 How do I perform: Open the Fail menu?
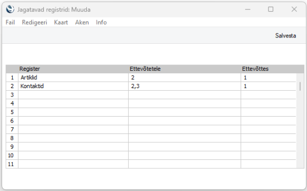click(10, 23)
